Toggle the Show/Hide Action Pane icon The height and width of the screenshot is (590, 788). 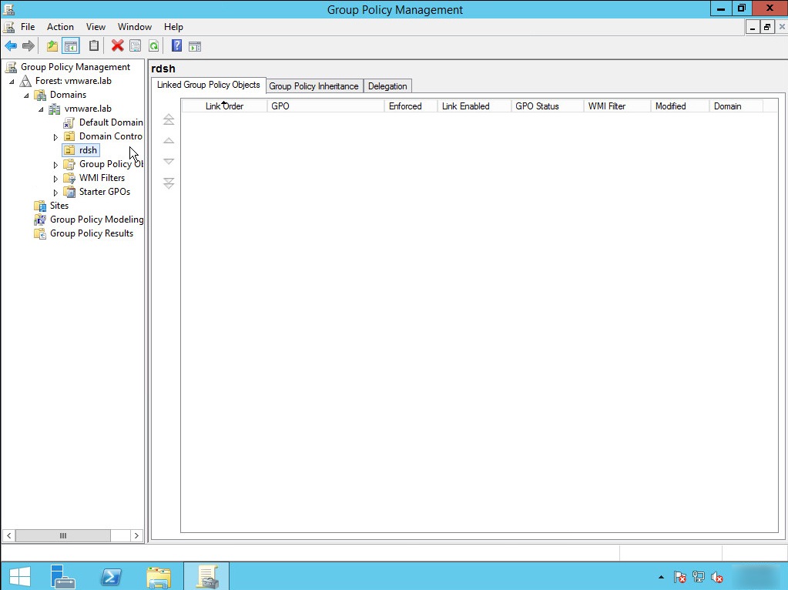pos(194,45)
